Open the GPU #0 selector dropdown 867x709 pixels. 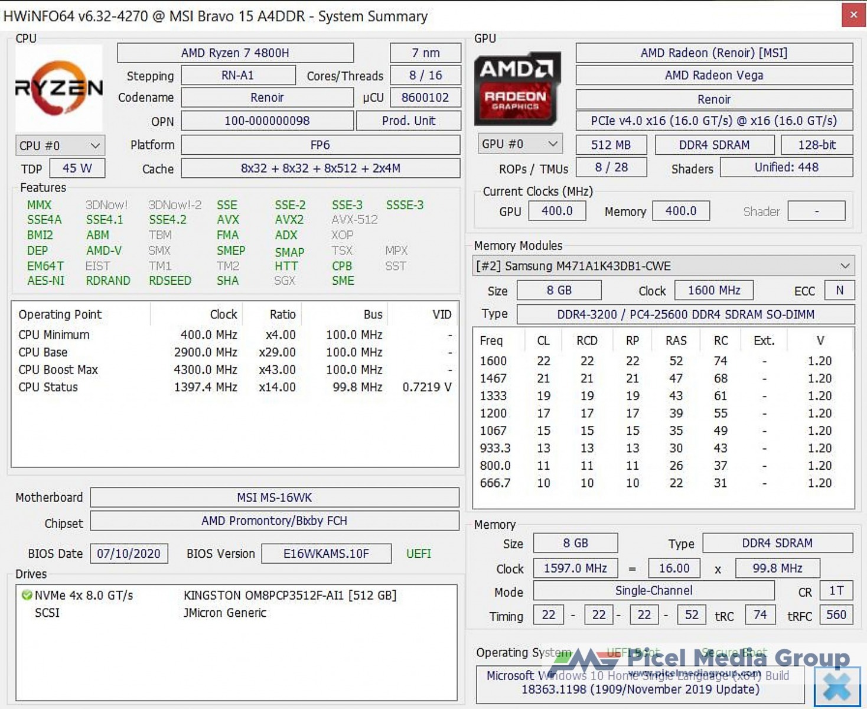click(x=520, y=144)
